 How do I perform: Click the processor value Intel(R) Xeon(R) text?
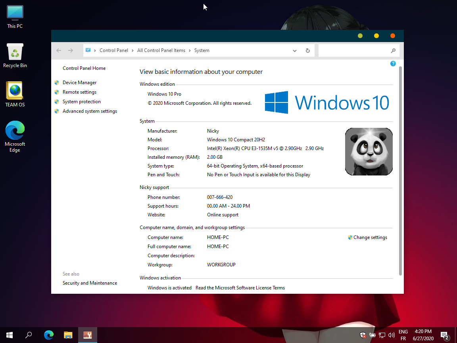[265, 148]
